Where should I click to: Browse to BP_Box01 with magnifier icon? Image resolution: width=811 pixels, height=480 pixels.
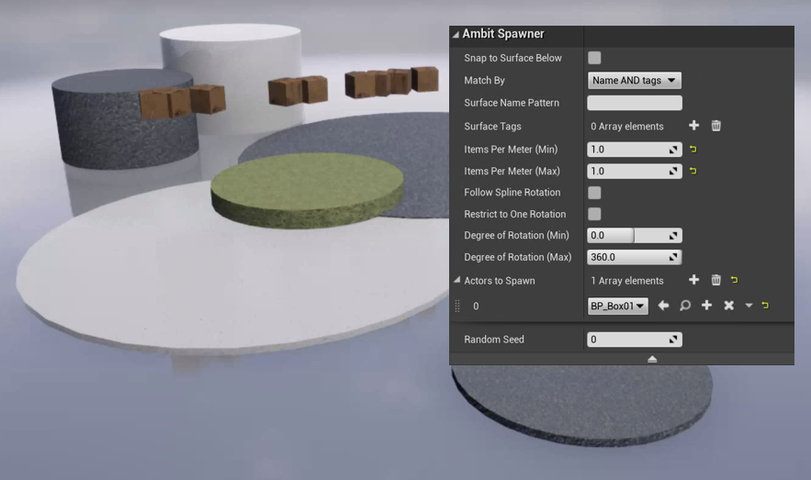pos(685,306)
